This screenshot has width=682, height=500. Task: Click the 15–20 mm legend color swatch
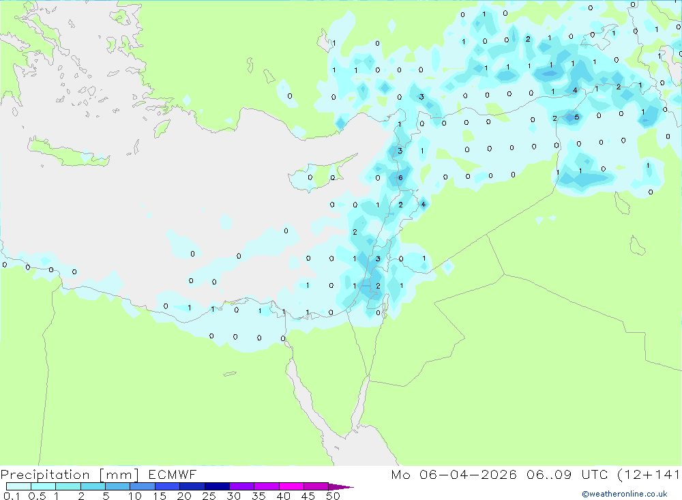[168, 486]
